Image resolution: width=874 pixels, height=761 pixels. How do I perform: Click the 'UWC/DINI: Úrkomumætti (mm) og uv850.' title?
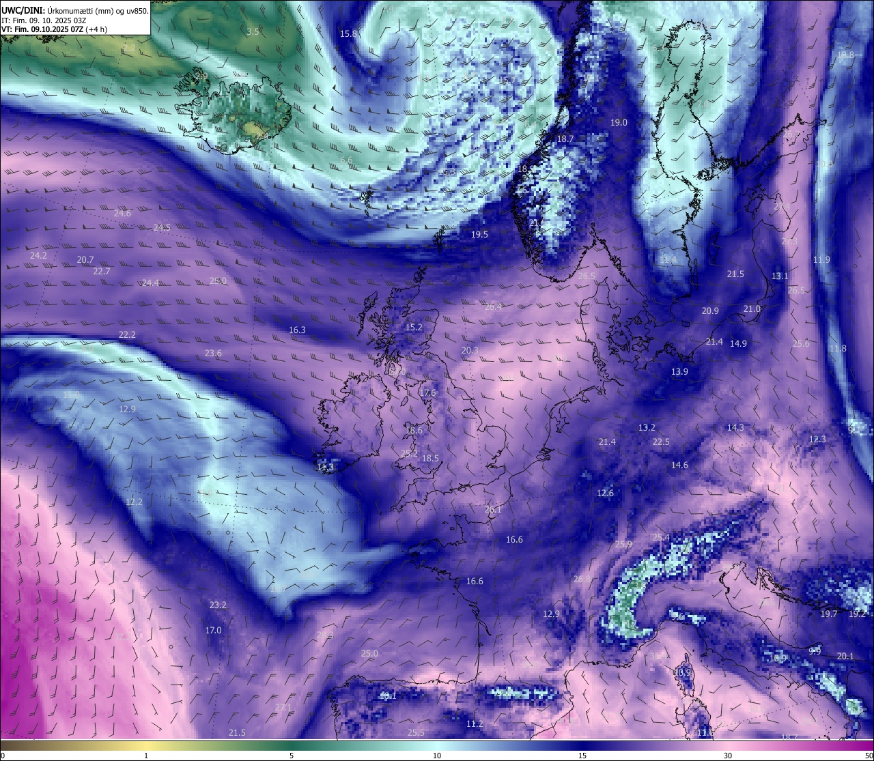pyautogui.click(x=74, y=10)
